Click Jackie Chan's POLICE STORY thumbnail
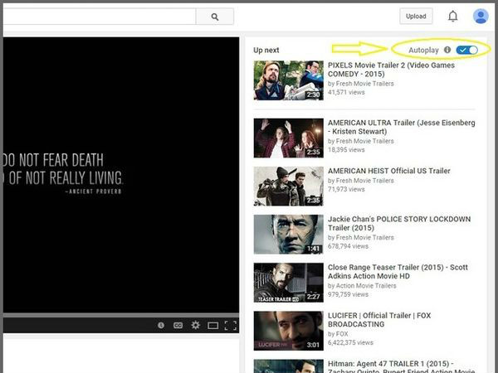The height and width of the screenshot is (373, 498). (288, 235)
